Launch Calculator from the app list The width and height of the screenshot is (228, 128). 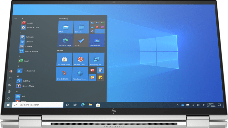coord(27,37)
